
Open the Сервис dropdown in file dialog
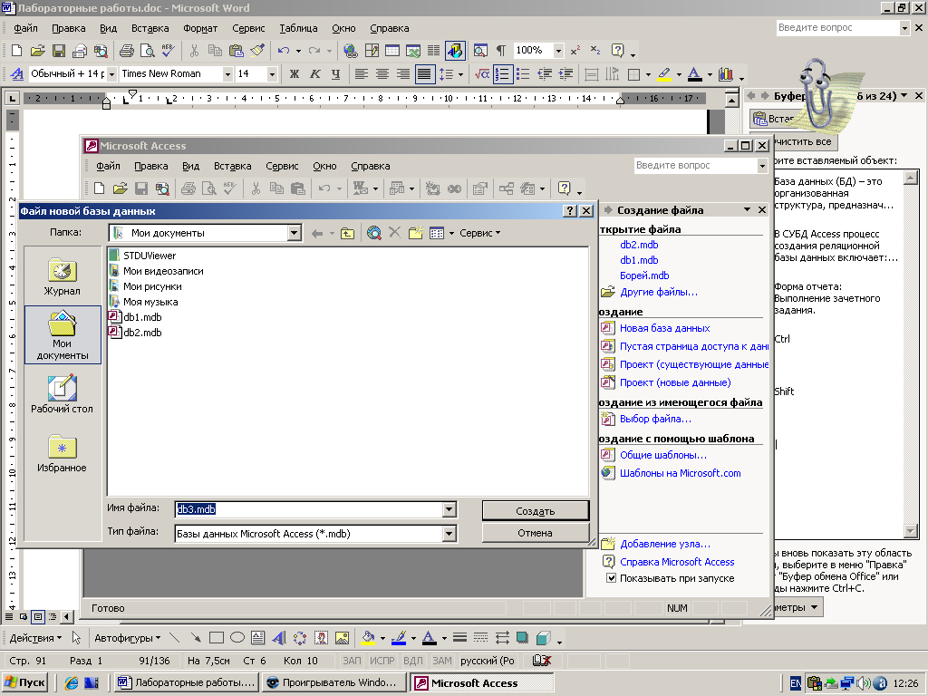click(x=480, y=233)
